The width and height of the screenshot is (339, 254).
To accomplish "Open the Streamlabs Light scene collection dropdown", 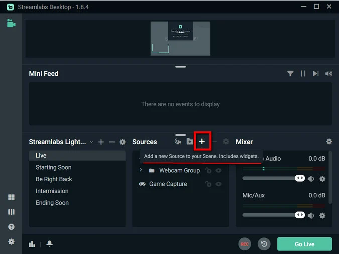I will (x=92, y=142).
